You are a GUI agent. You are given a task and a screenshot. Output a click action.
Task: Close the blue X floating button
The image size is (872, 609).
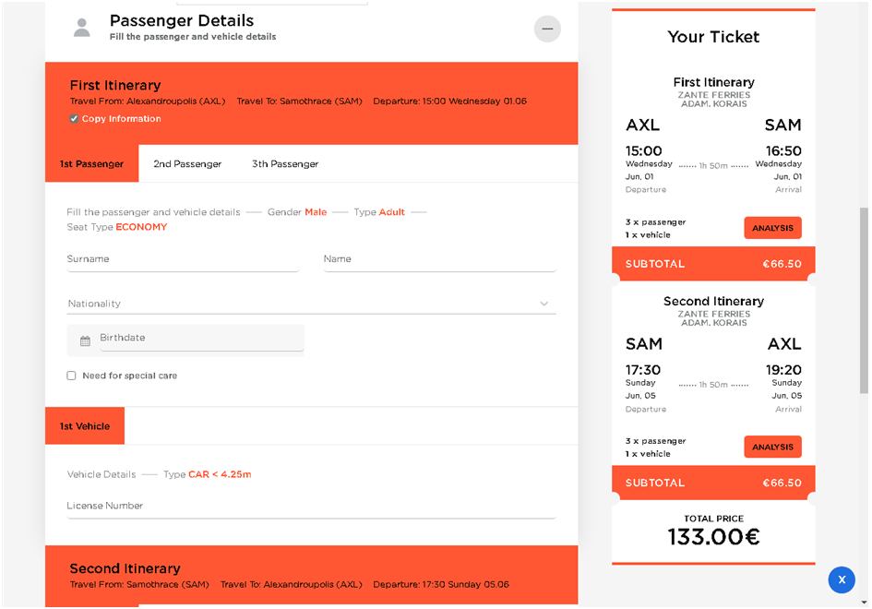pos(842,579)
